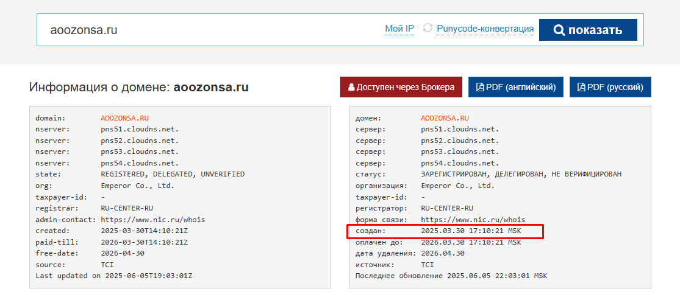The height and width of the screenshot is (300, 680).
Task: Select статус ЗАРЕГИСТРИРОВАН, ДЕЛЕГИРОВАН, НЕ ВЕРИФИЦИРОВАН text
Action: point(521,174)
